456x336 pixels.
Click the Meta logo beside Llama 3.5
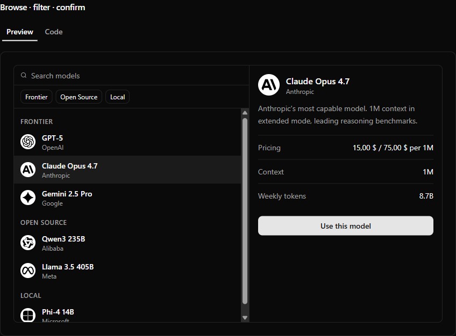click(x=28, y=271)
